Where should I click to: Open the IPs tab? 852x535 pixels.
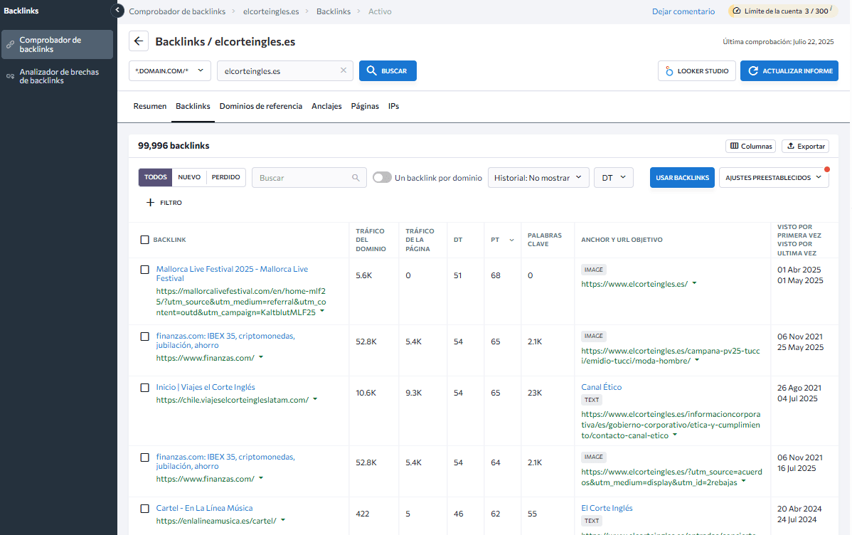click(x=393, y=106)
